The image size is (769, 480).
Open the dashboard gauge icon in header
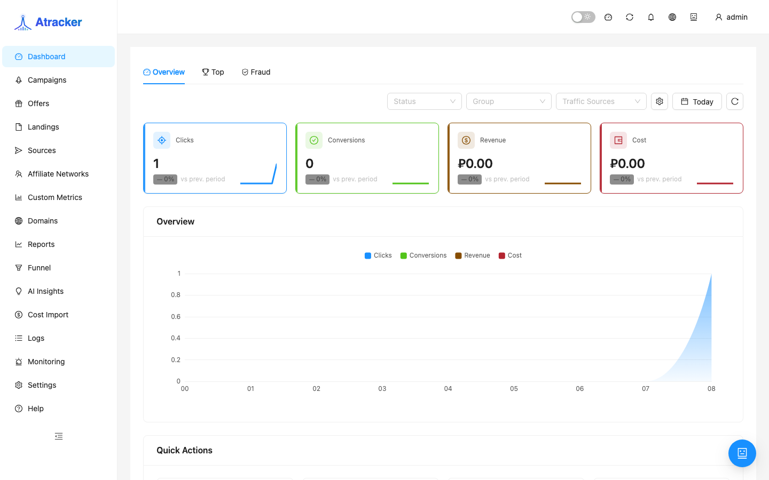[608, 17]
